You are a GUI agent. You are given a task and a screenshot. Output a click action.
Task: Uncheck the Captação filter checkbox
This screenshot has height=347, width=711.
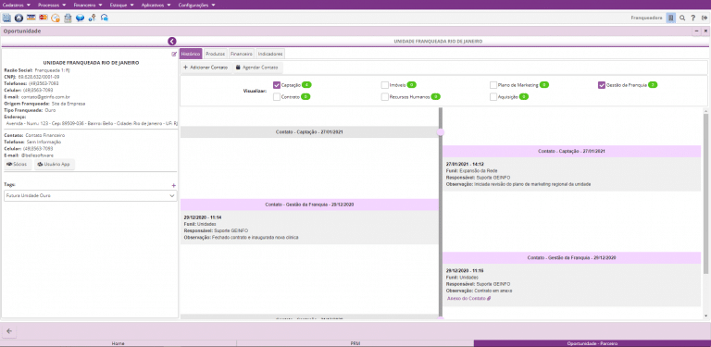tap(277, 85)
